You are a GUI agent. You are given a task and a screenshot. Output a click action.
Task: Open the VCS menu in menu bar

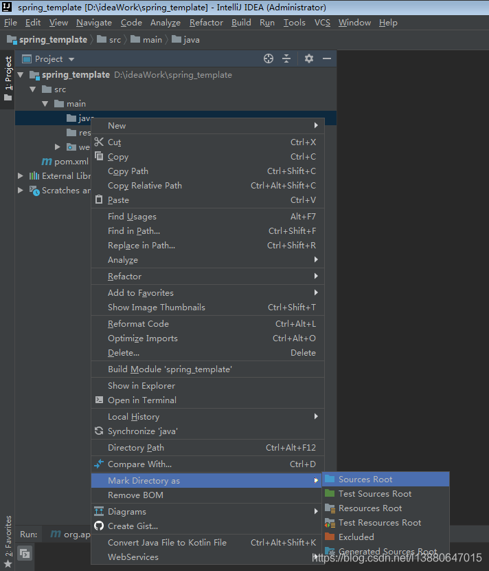pyautogui.click(x=323, y=23)
